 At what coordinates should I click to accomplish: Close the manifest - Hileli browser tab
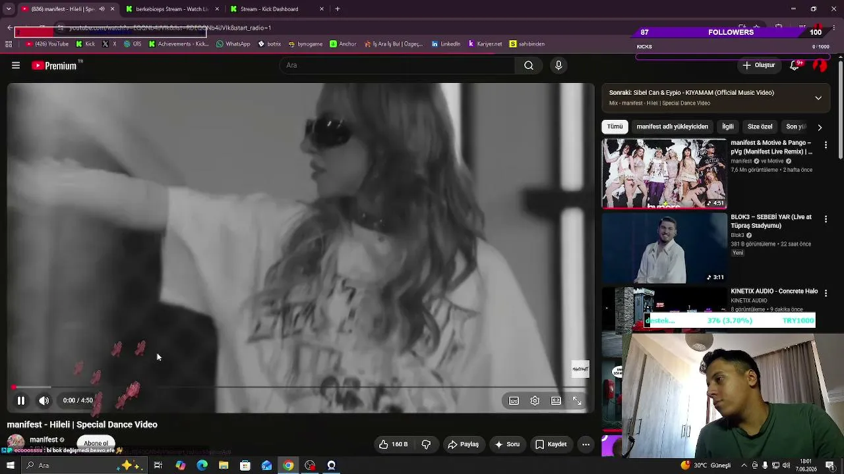point(112,9)
